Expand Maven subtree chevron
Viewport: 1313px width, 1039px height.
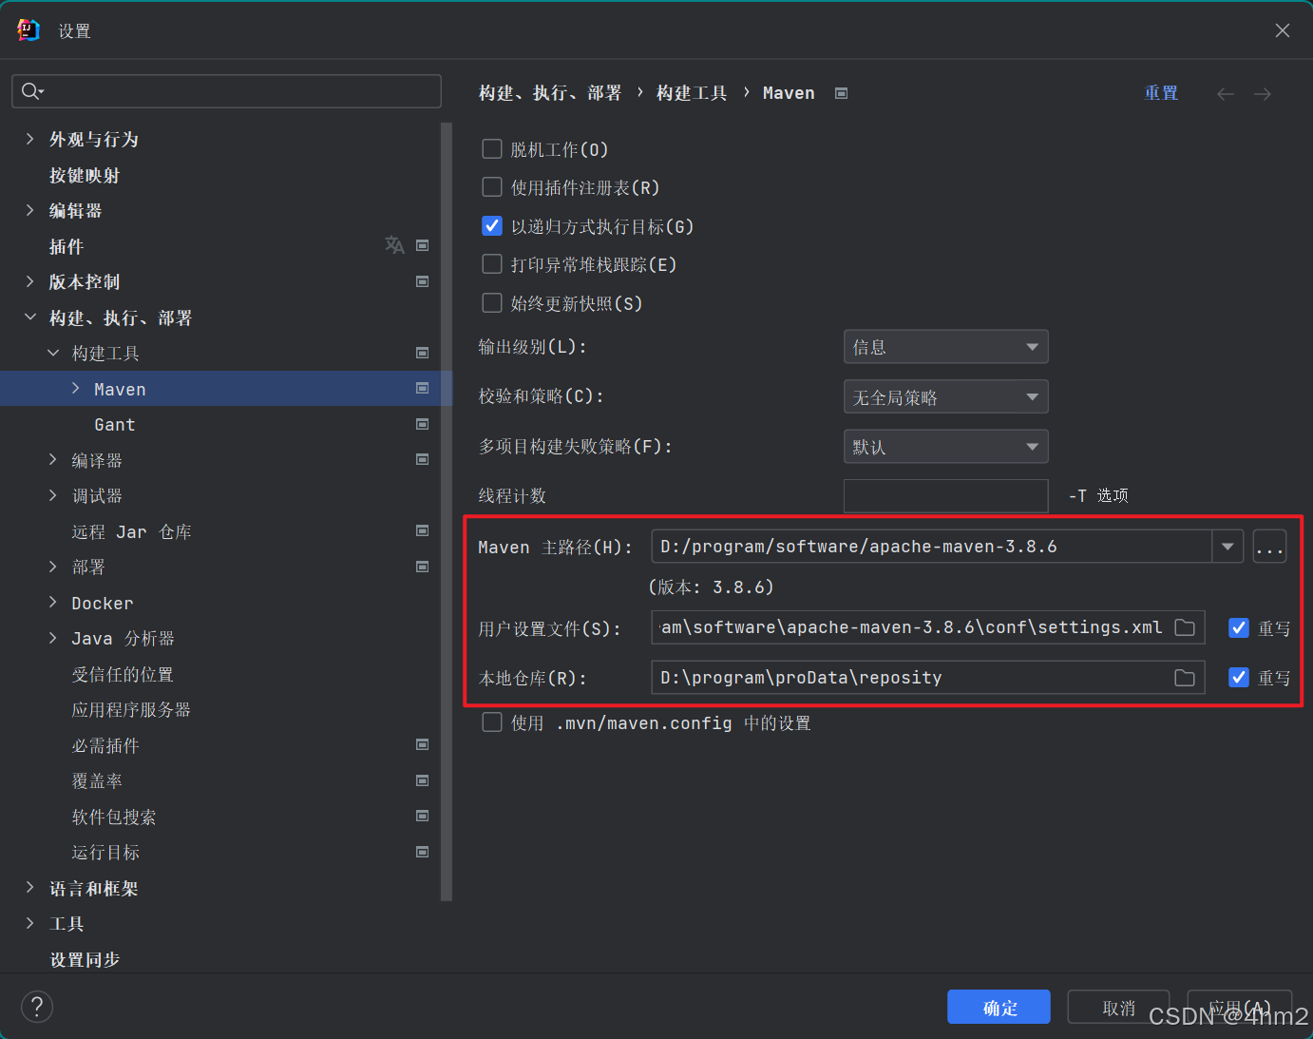[75, 388]
